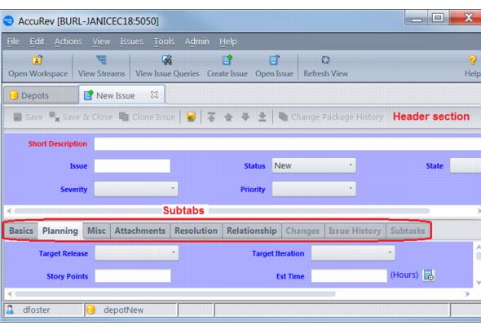
Task: Click the Help question mark icon
Action: [472, 60]
